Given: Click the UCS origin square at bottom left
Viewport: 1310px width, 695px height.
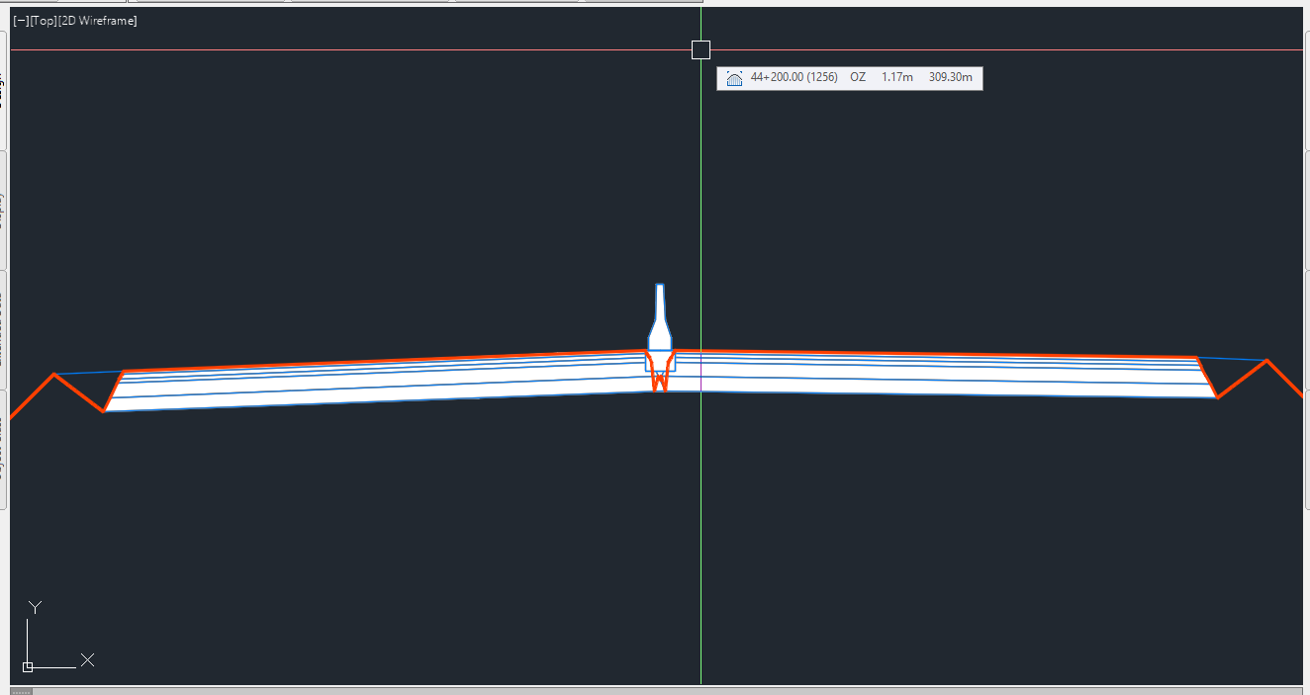Looking at the screenshot, I should [29, 668].
